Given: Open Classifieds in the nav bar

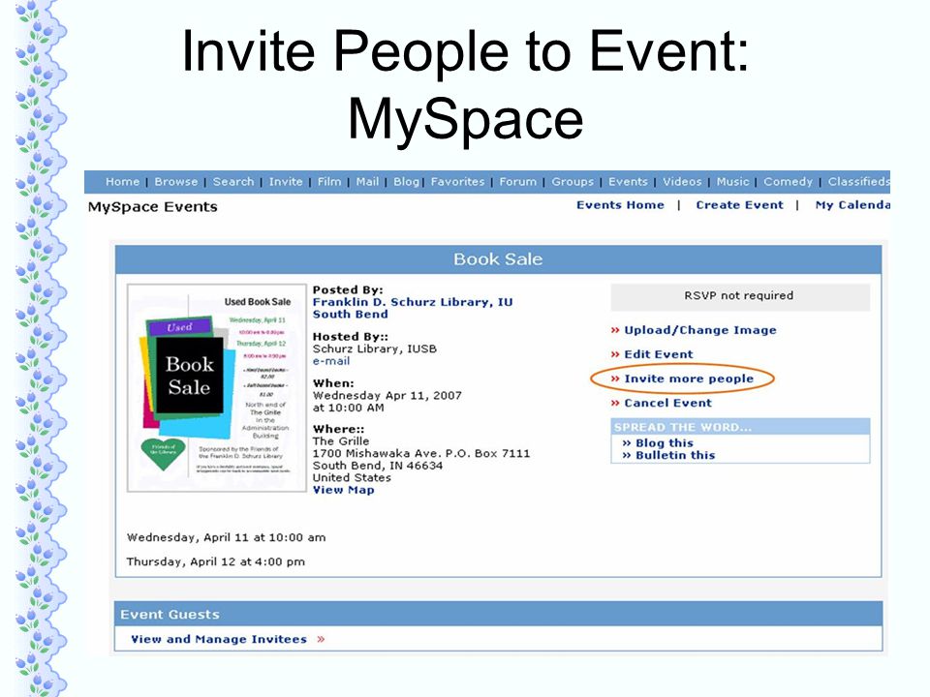Looking at the screenshot, I should point(859,181).
